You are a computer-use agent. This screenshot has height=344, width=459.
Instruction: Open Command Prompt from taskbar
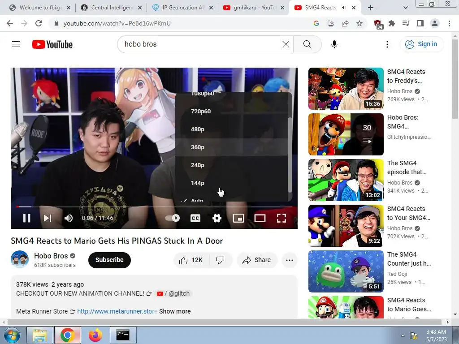click(x=123, y=335)
